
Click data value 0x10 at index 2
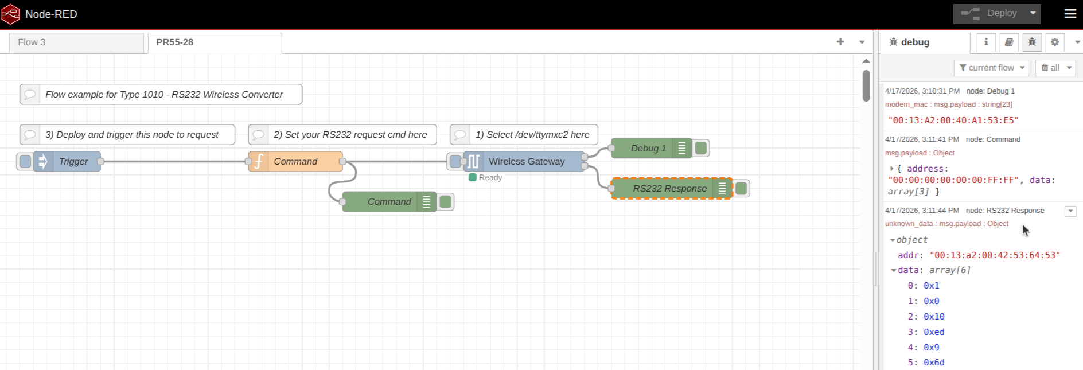point(934,317)
